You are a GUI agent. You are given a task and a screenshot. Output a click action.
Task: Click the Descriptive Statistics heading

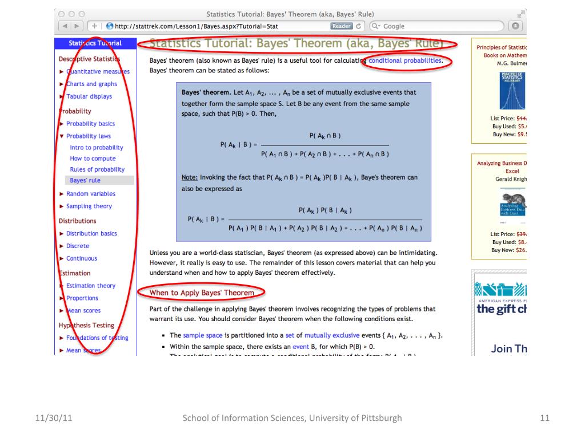pos(89,59)
